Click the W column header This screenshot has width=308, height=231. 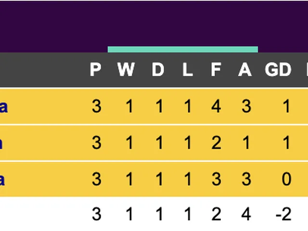(126, 70)
